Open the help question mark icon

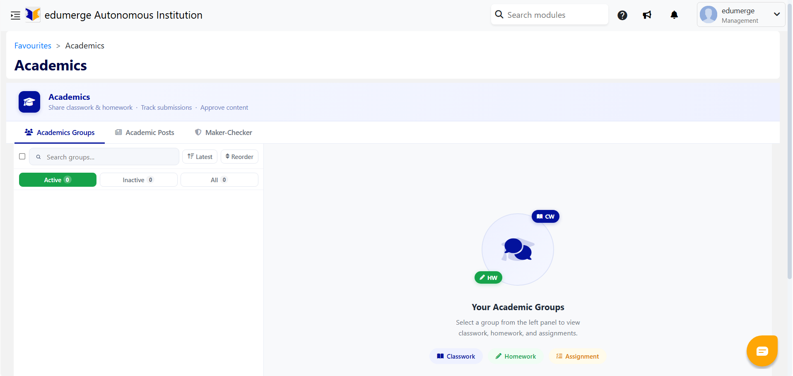622,15
